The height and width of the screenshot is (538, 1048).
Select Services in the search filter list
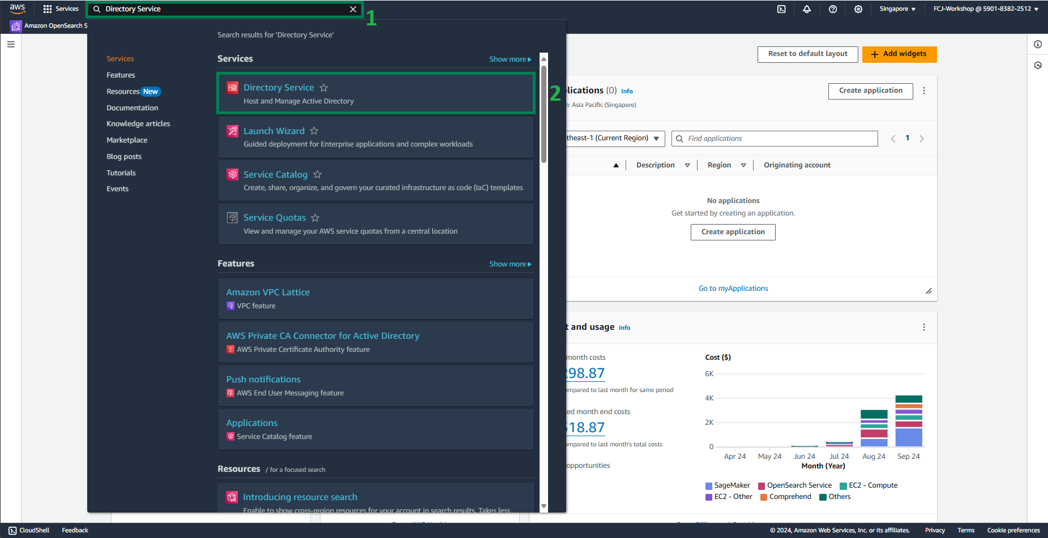(120, 59)
